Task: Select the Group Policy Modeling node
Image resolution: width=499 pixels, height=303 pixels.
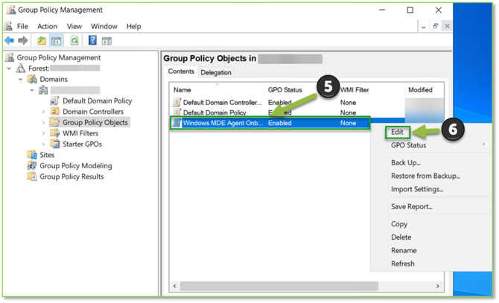Action: click(75, 166)
